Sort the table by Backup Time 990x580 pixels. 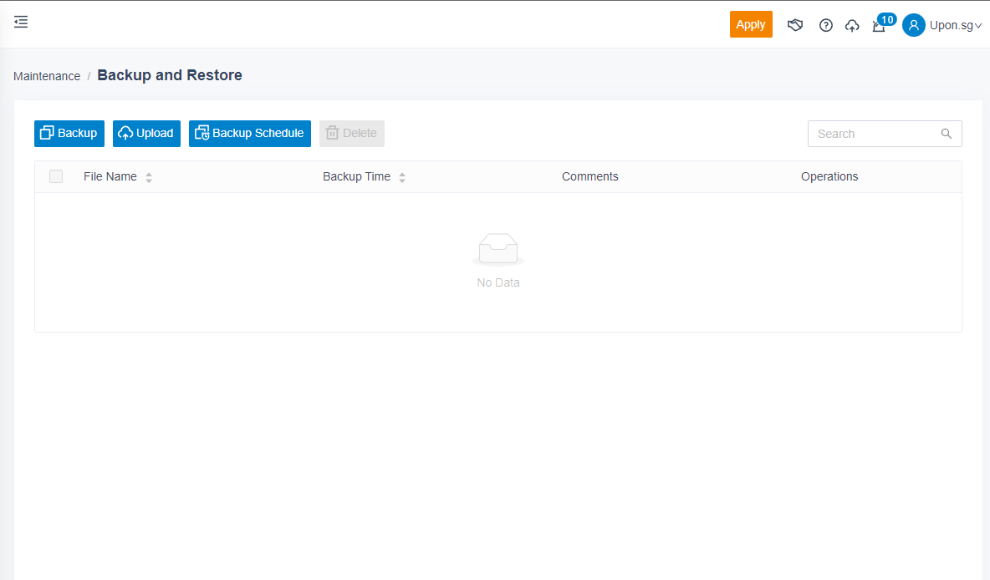(401, 177)
